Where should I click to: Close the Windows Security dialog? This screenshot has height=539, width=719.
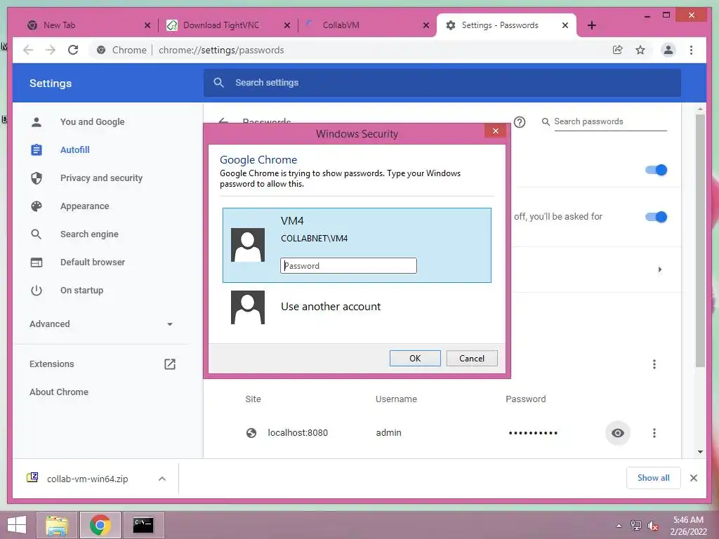click(495, 131)
